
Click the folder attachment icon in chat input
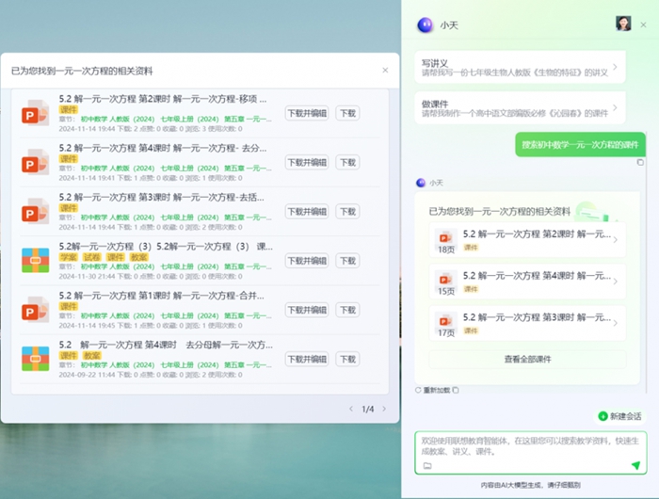[426, 465]
